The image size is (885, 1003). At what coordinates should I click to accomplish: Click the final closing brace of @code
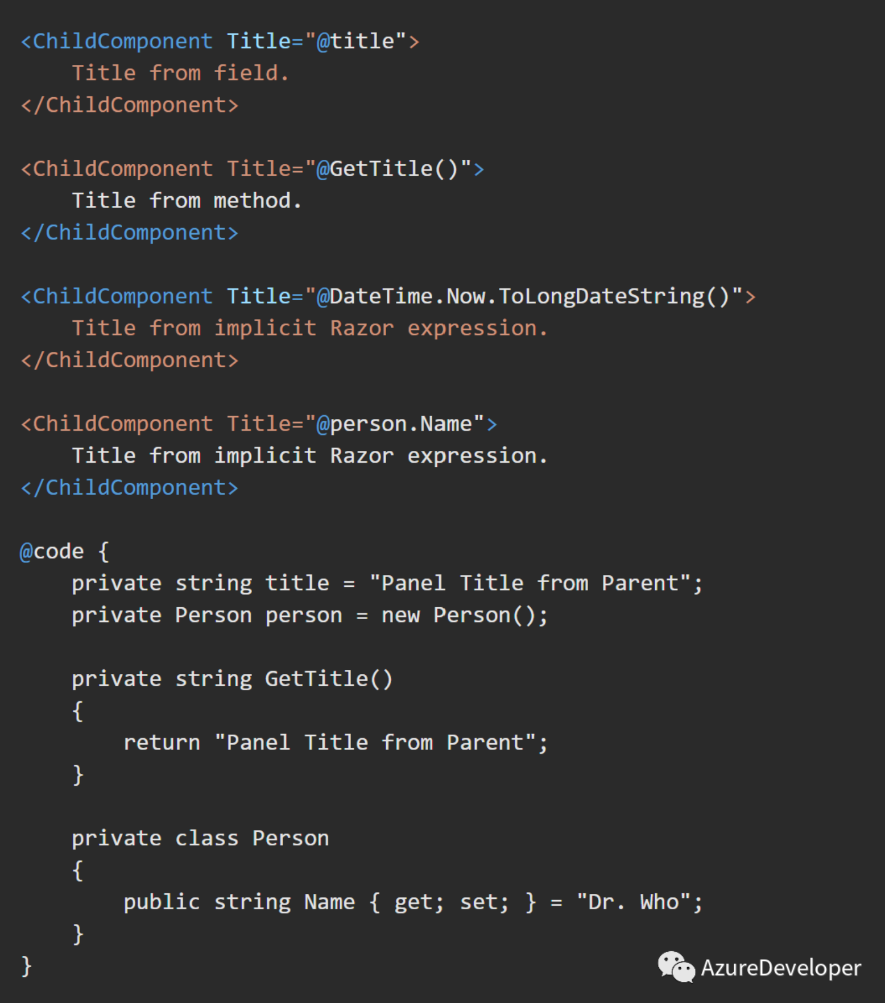26,966
